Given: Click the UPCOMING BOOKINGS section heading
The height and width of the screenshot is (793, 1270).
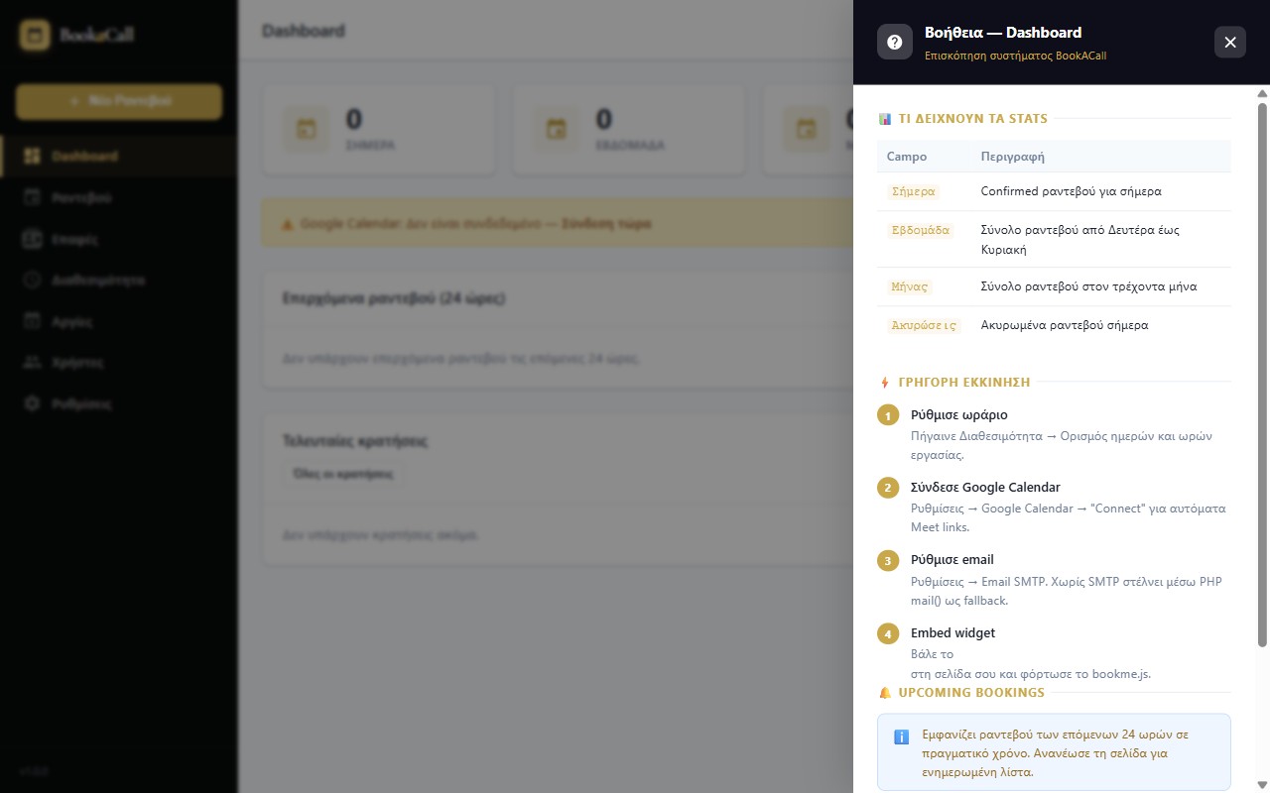Looking at the screenshot, I should [971, 693].
